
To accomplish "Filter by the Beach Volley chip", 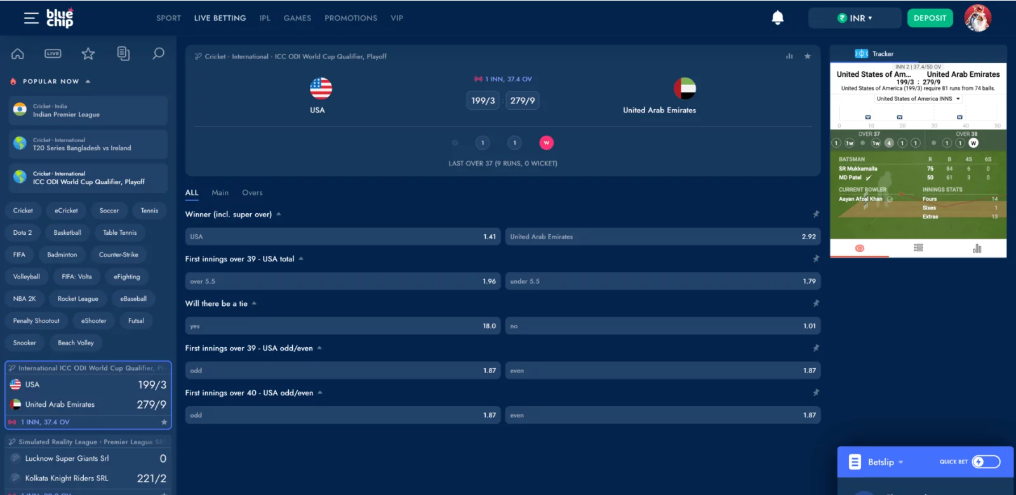I will [76, 343].
